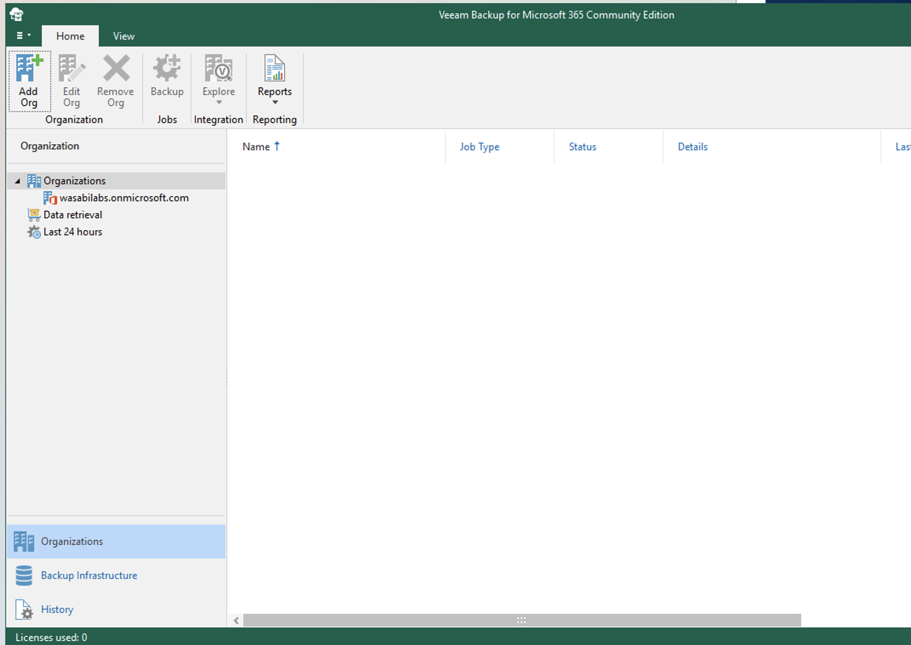Image resolution: width=911 pixels, height=645 pixels.
Task: Click the 'Licenses used: 0' status text
Action: [51, 637]
